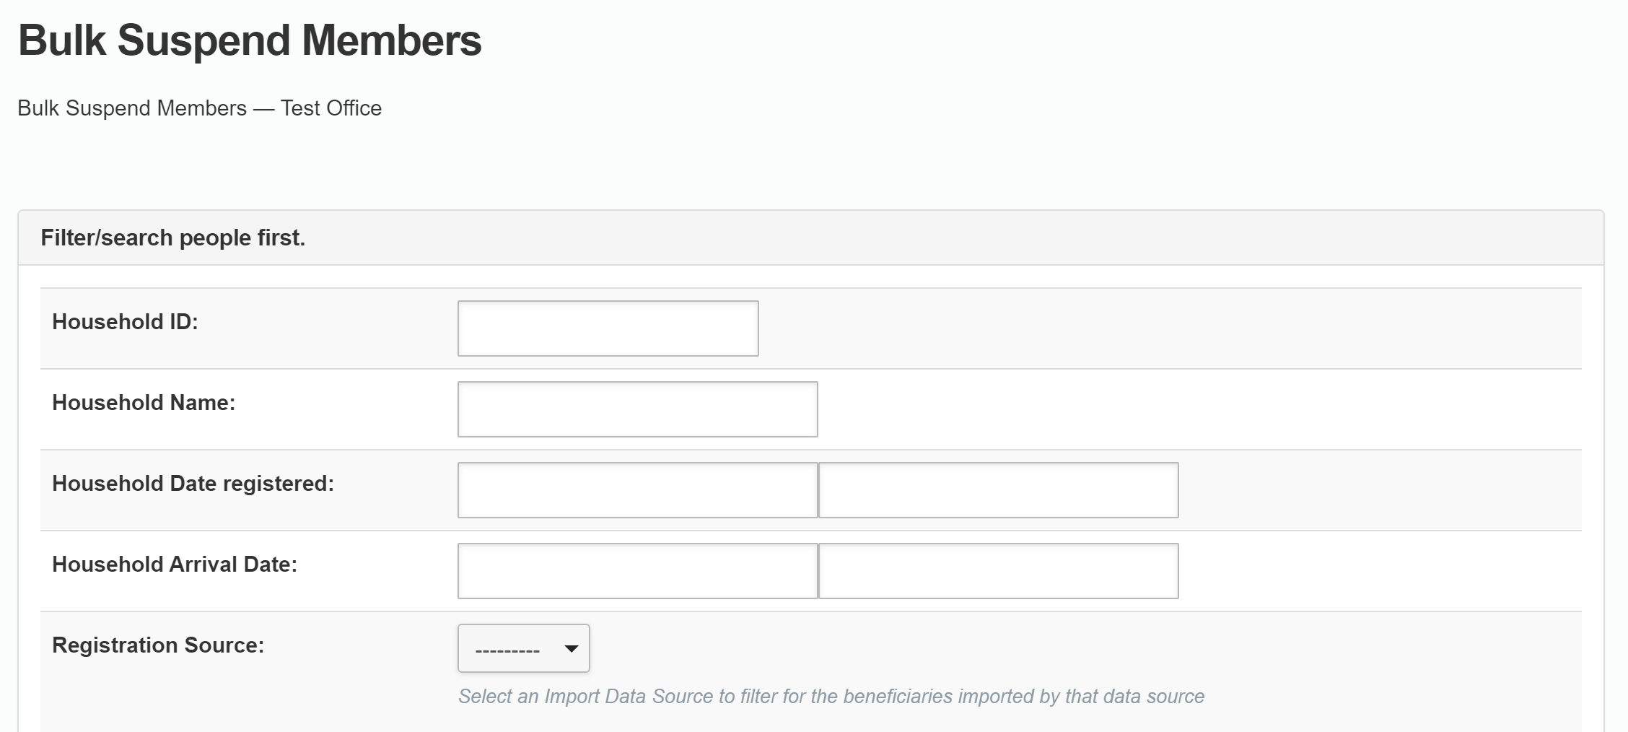Click the 'Registration Source:' label
The height and width of the screenshot is (732, 1628).
[x=158, y=645]
